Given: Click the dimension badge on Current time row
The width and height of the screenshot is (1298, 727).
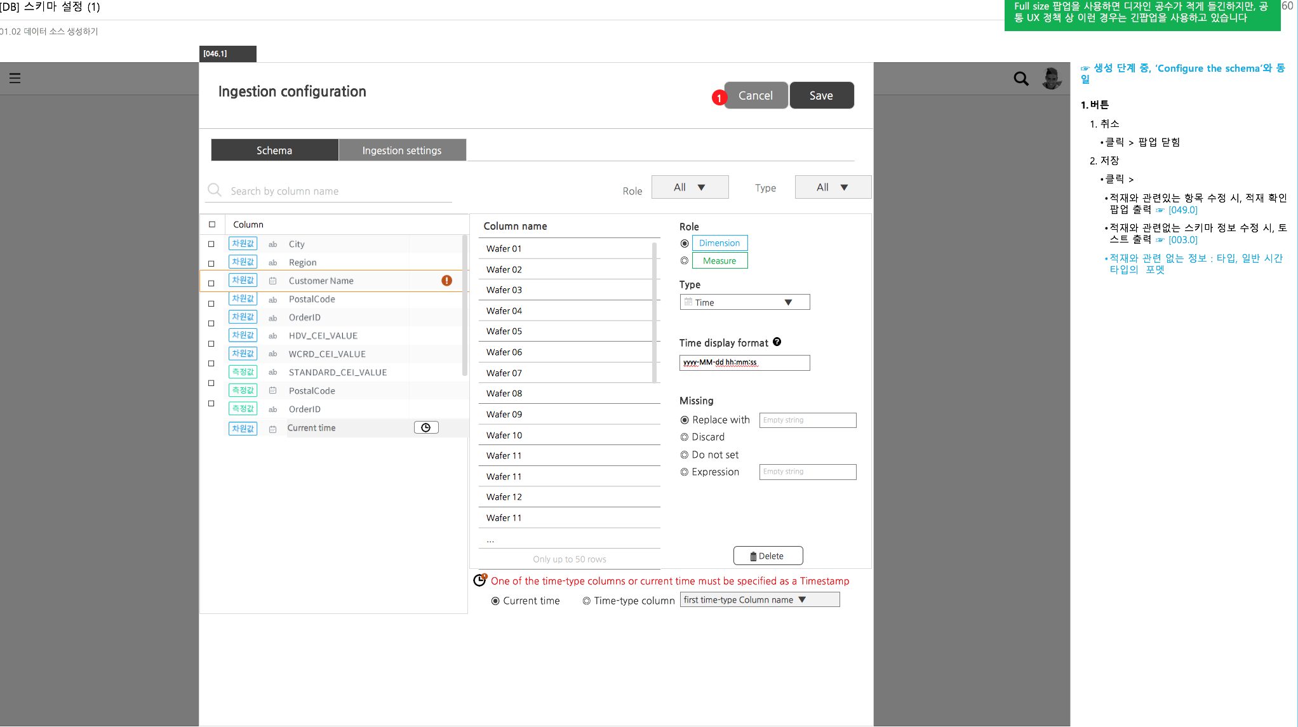Looking at the screenshot, I should (x=243, y=429).
